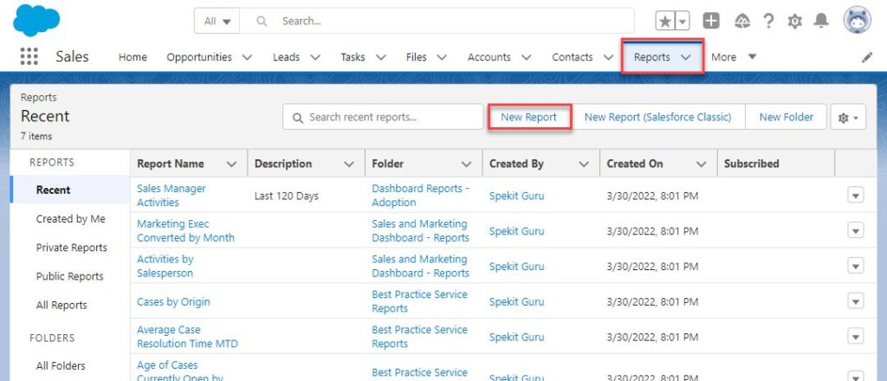
Task: Open the Sales Manager Activities report
Action: click(x=172, y=196)
